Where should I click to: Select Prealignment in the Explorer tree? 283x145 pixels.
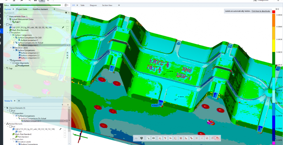pyautogui.click(x=24, y=65)
